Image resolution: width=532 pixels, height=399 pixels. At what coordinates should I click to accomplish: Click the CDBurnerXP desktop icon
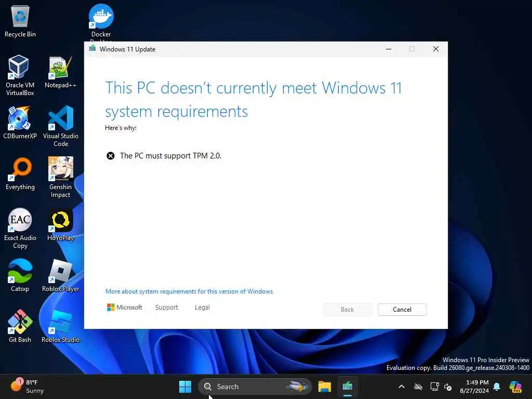(x=20, y=123)
